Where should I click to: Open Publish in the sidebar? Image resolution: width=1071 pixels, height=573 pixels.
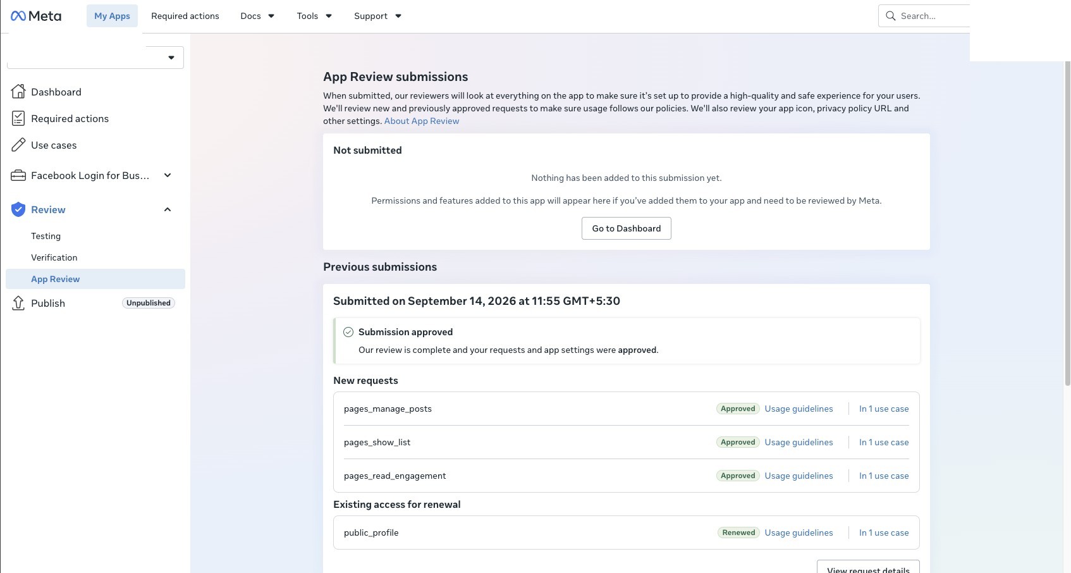(48, 303)
